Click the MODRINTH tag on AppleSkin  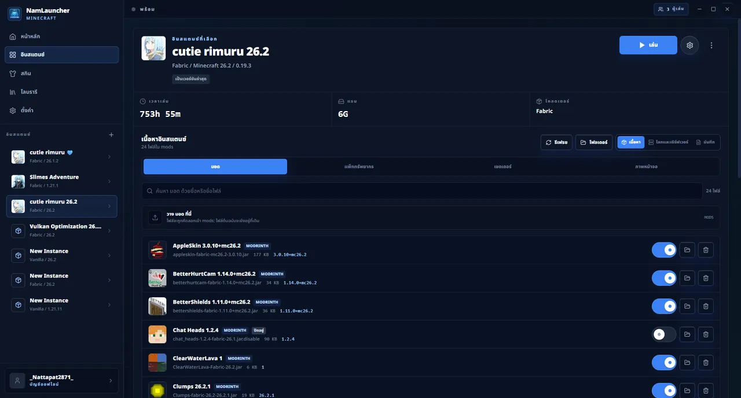[258, 246]
